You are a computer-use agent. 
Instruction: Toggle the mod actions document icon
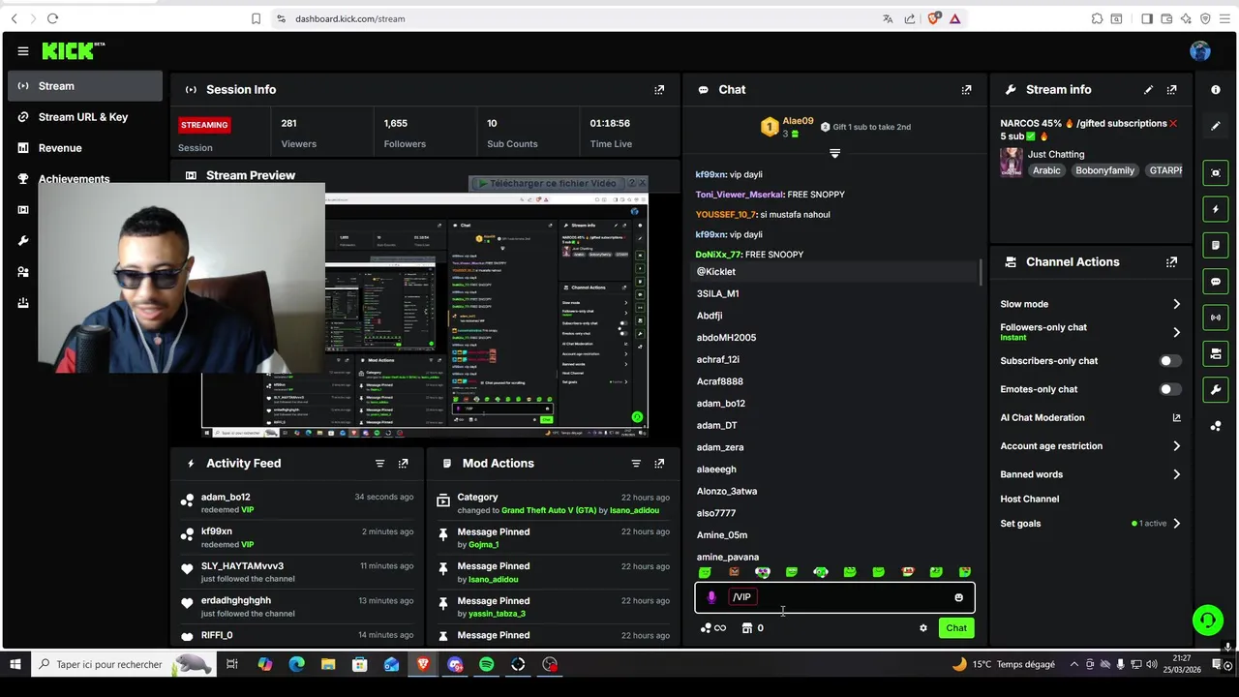1216,245
